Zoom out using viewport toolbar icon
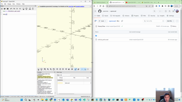 coord(51,69)
